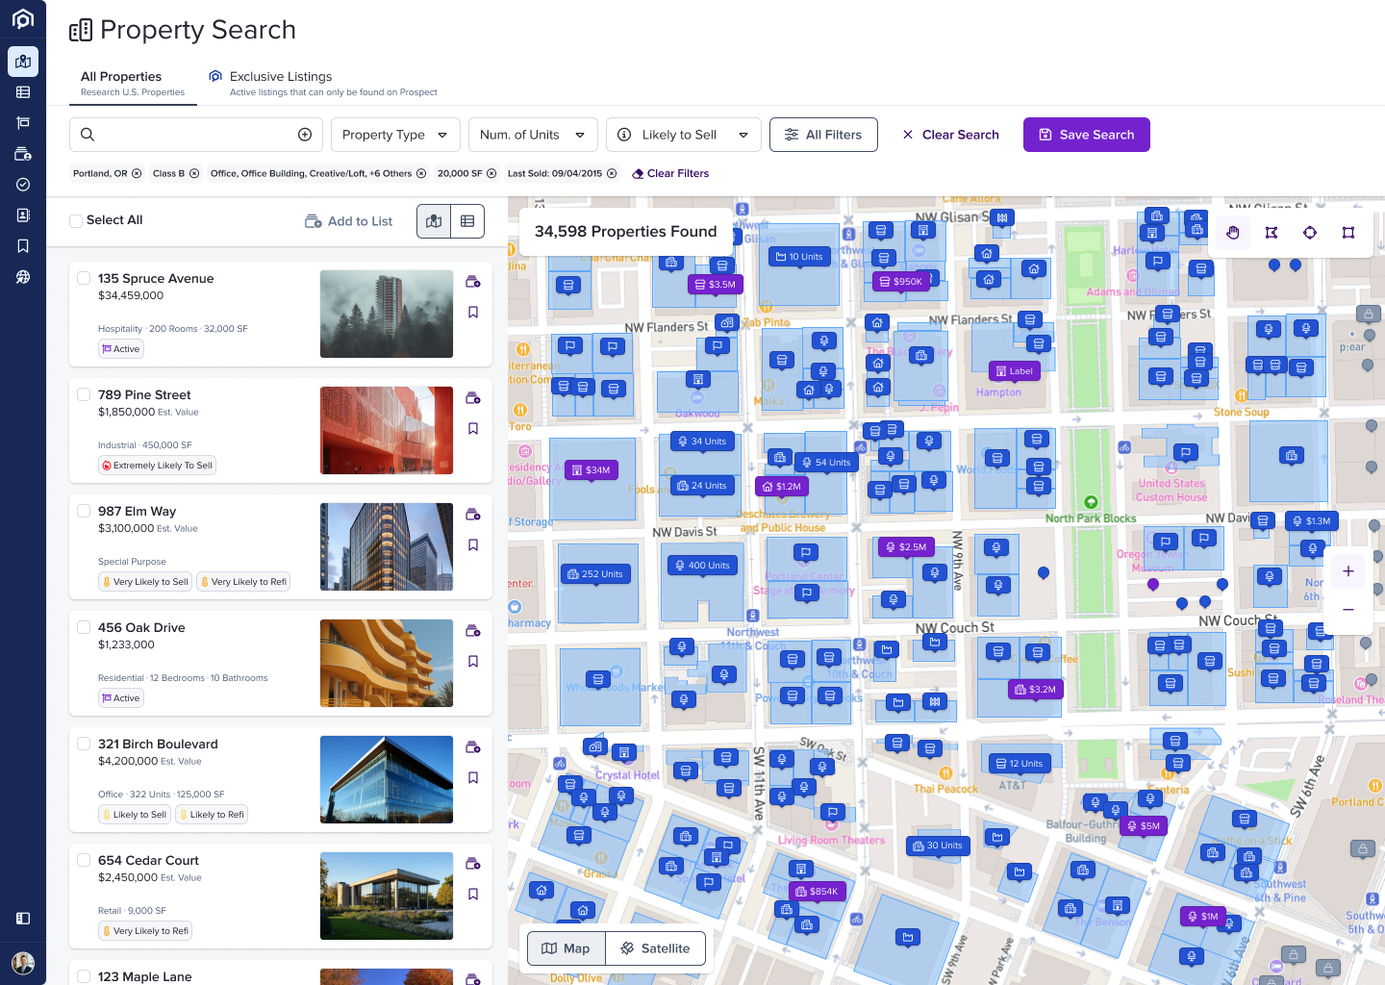Switch map to Map view
The image size is (1385, 985).
[567, 948]
